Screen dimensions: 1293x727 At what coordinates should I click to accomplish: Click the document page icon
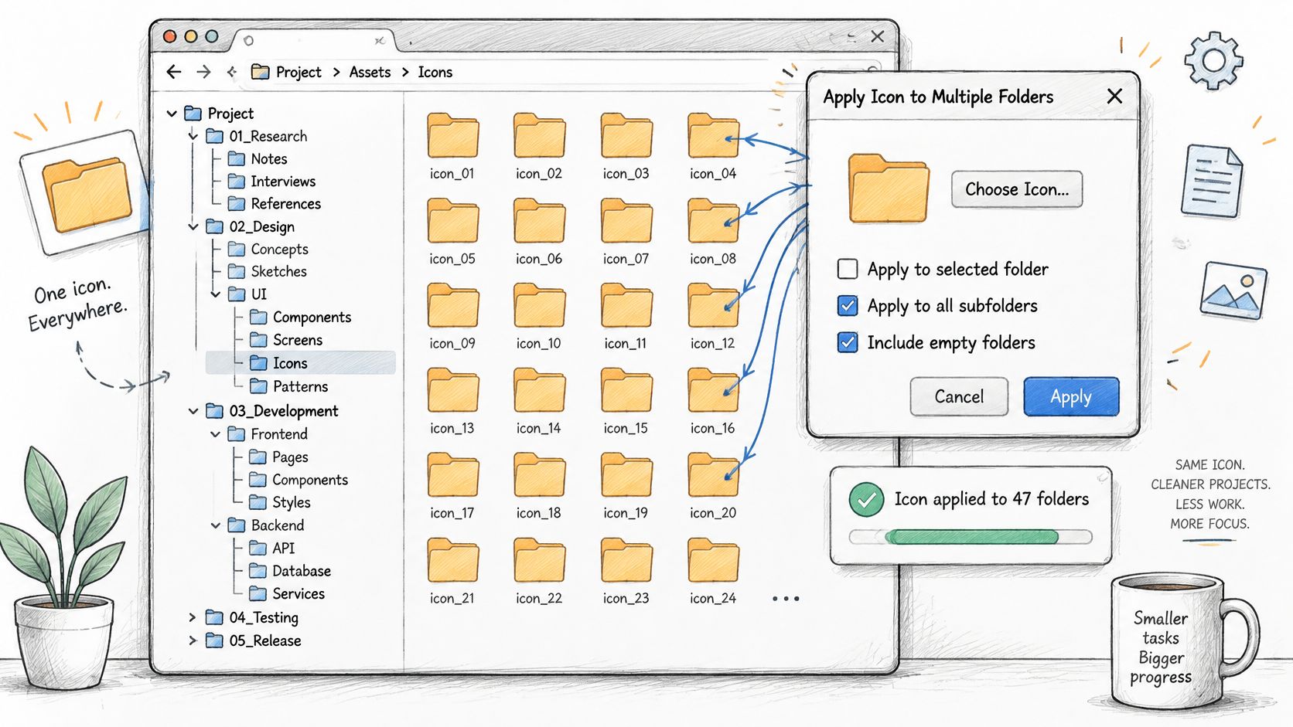point(1212,180)
